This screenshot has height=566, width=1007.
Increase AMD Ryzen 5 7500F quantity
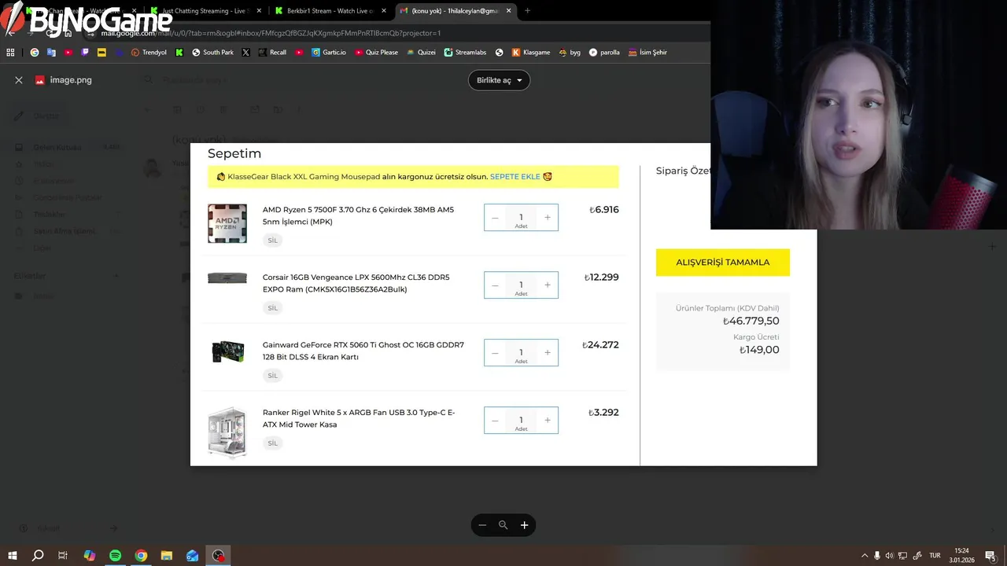[548, 218]
